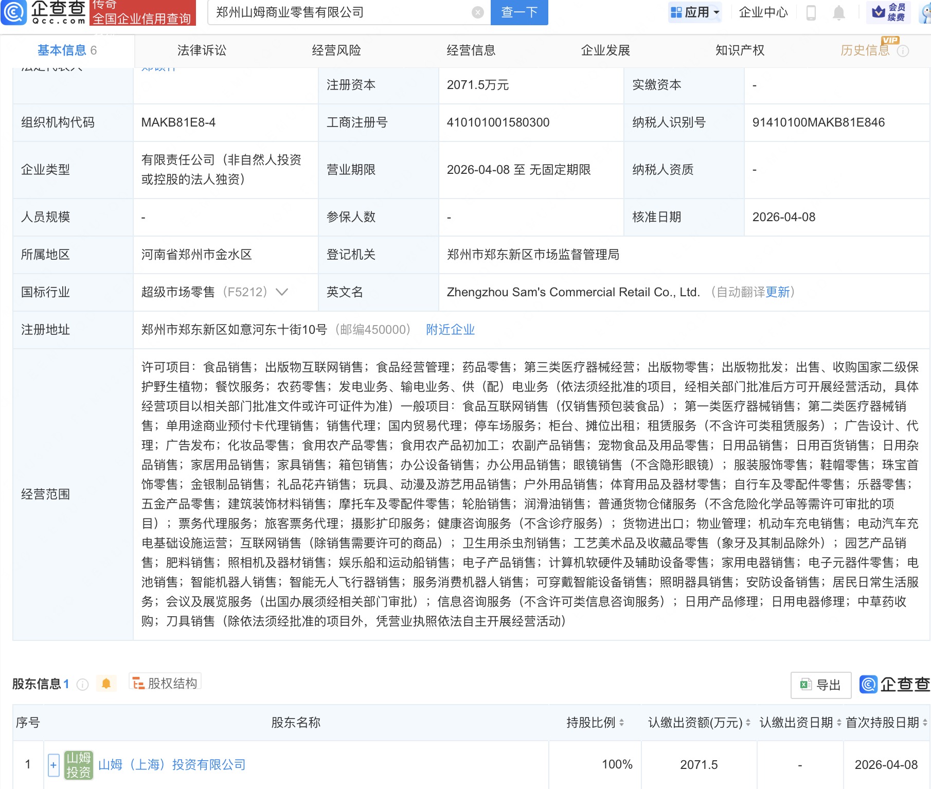931x789 pixels.
Task: Expand the 国标行业 industry chevron
Action: tap(281, 292)
